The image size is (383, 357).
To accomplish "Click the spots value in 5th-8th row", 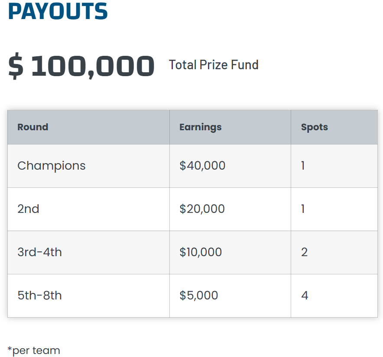I will tap(305, 296).
